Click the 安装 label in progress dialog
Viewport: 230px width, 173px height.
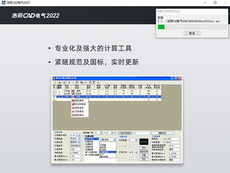(x=161, y=18)
